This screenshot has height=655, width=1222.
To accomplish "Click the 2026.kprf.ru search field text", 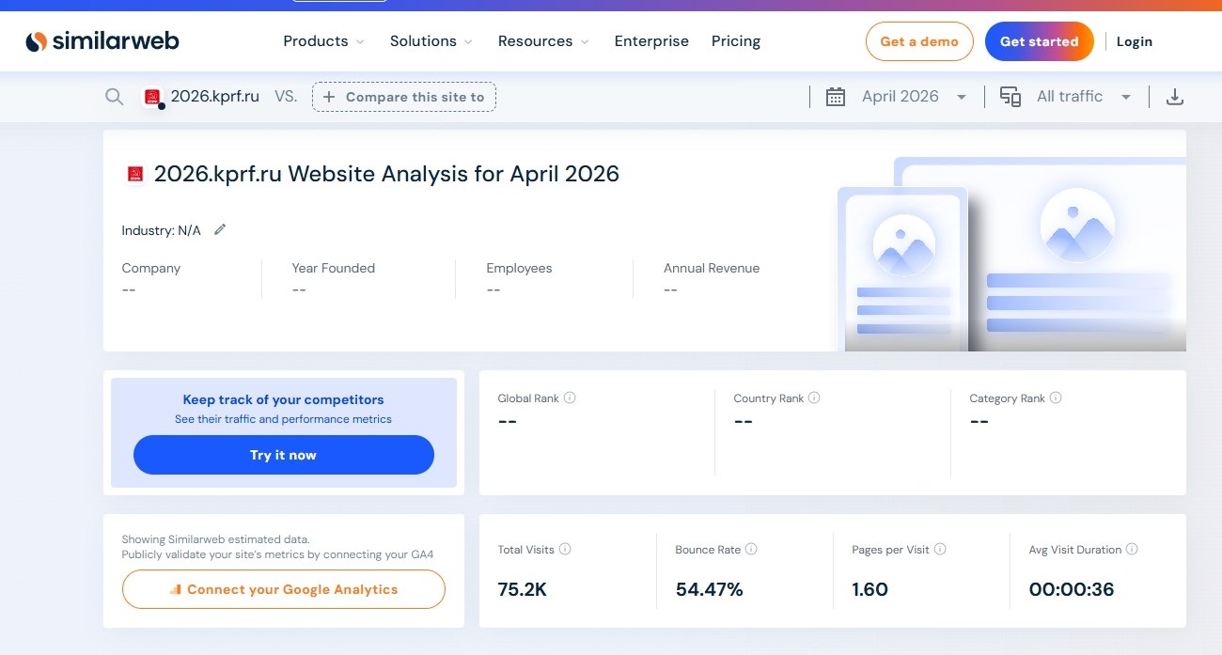I will [214, 96].
